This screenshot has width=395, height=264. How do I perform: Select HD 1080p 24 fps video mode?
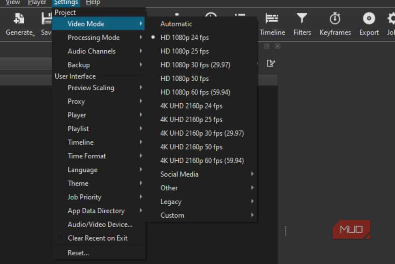pos(202,37)
